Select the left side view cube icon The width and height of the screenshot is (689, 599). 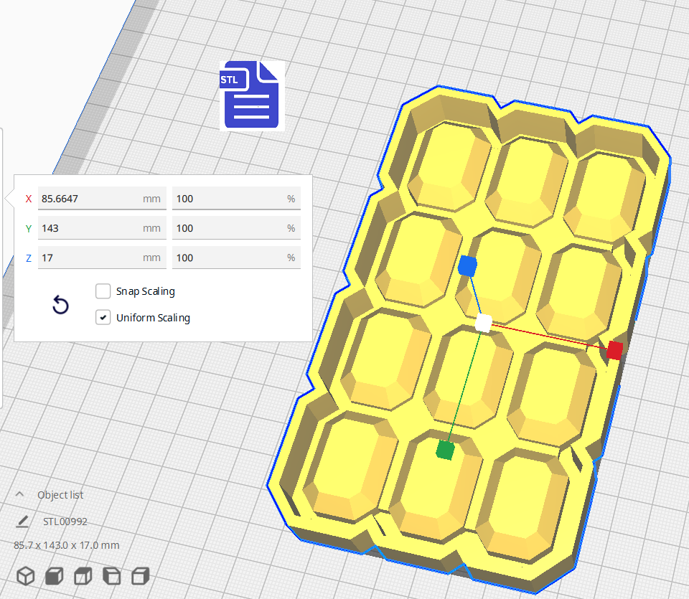112,575
